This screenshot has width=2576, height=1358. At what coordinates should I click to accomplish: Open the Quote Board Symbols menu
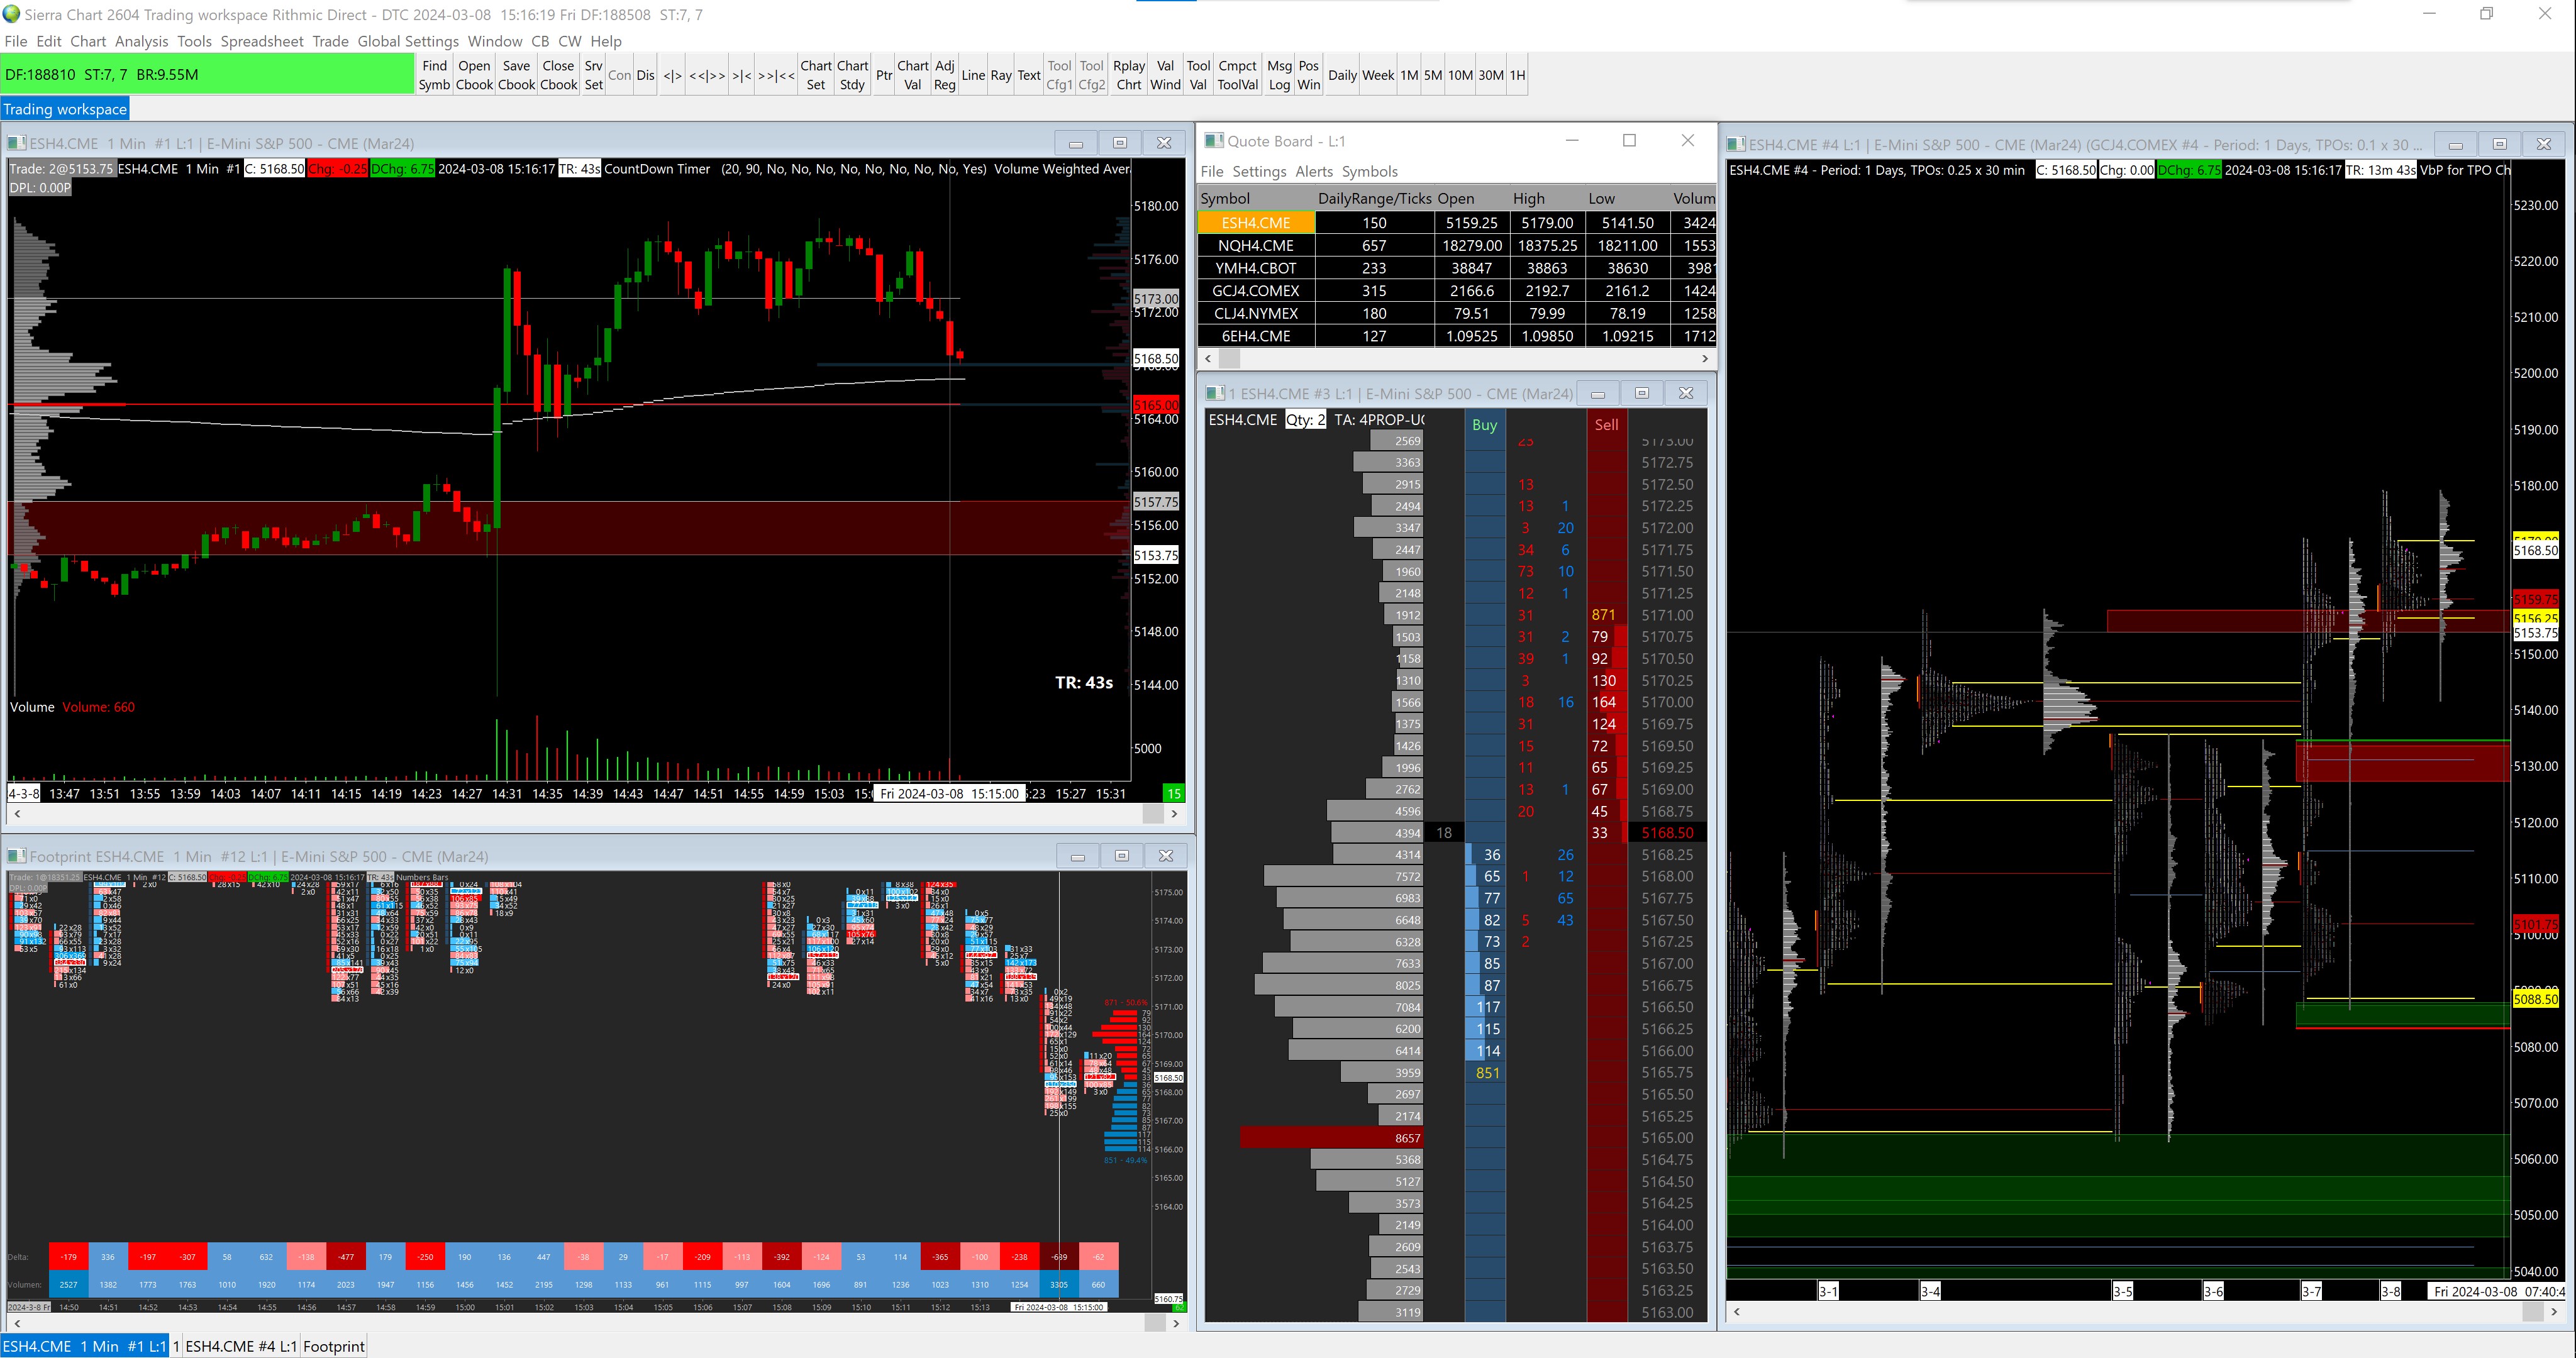[1369, 171]
